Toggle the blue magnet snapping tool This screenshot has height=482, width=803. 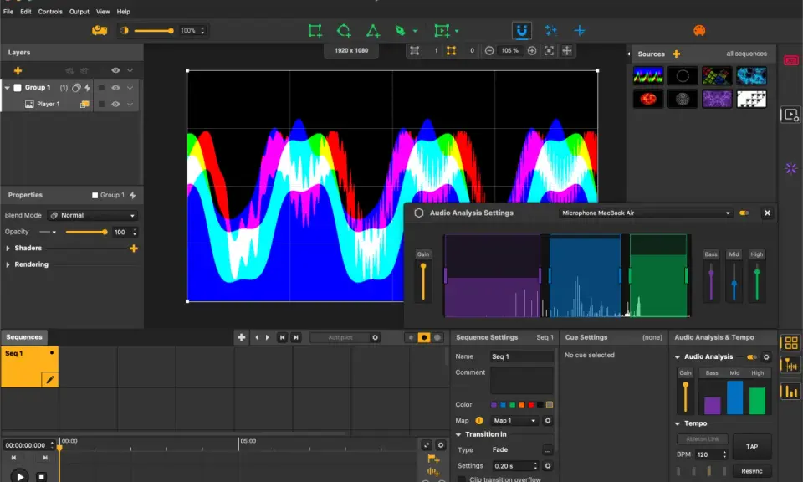click(x=521, y=31)
